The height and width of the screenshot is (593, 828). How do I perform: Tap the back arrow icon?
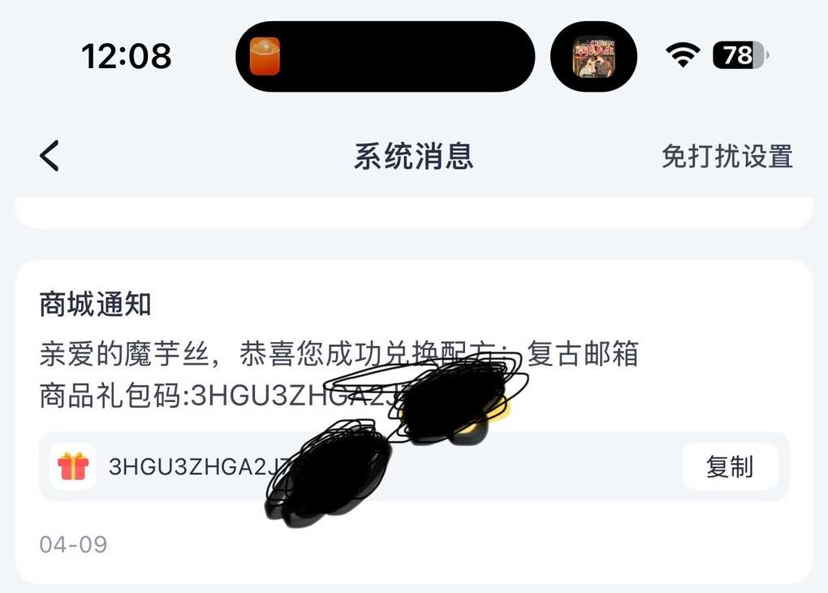pos(49,156)
